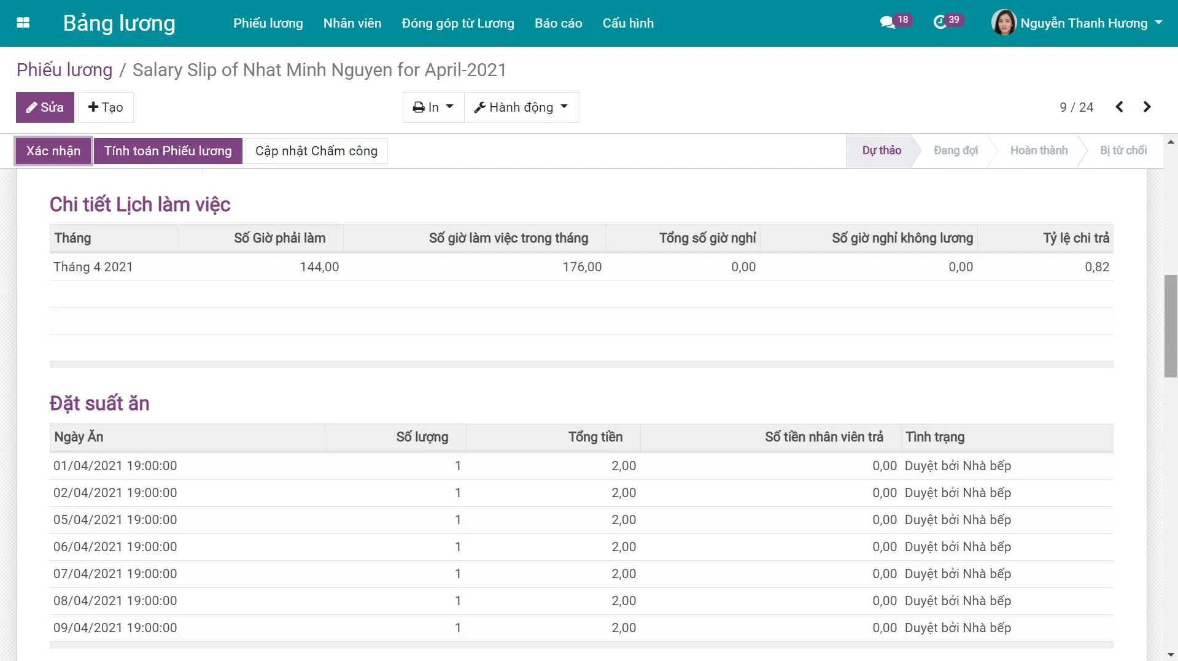Sort by Tỷ lệ chi trả header
Screen dimensions: 1178x661
coord(1045,238)
